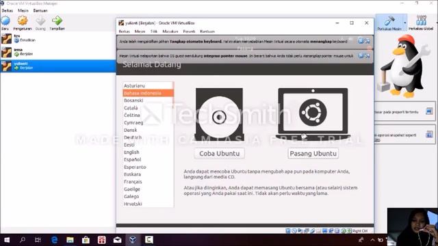Open Bantuan menu in VirtualBox Manager window

pyautogui.click(x=40, y=10)
